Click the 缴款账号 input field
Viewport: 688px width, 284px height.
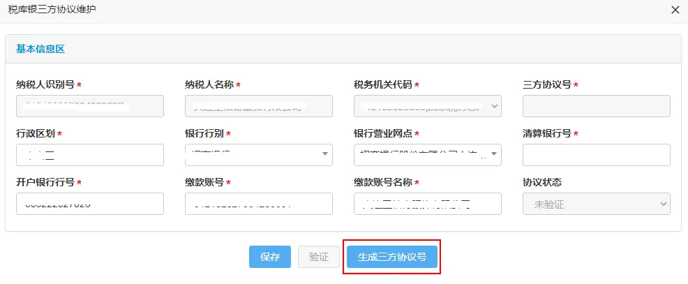259,204
